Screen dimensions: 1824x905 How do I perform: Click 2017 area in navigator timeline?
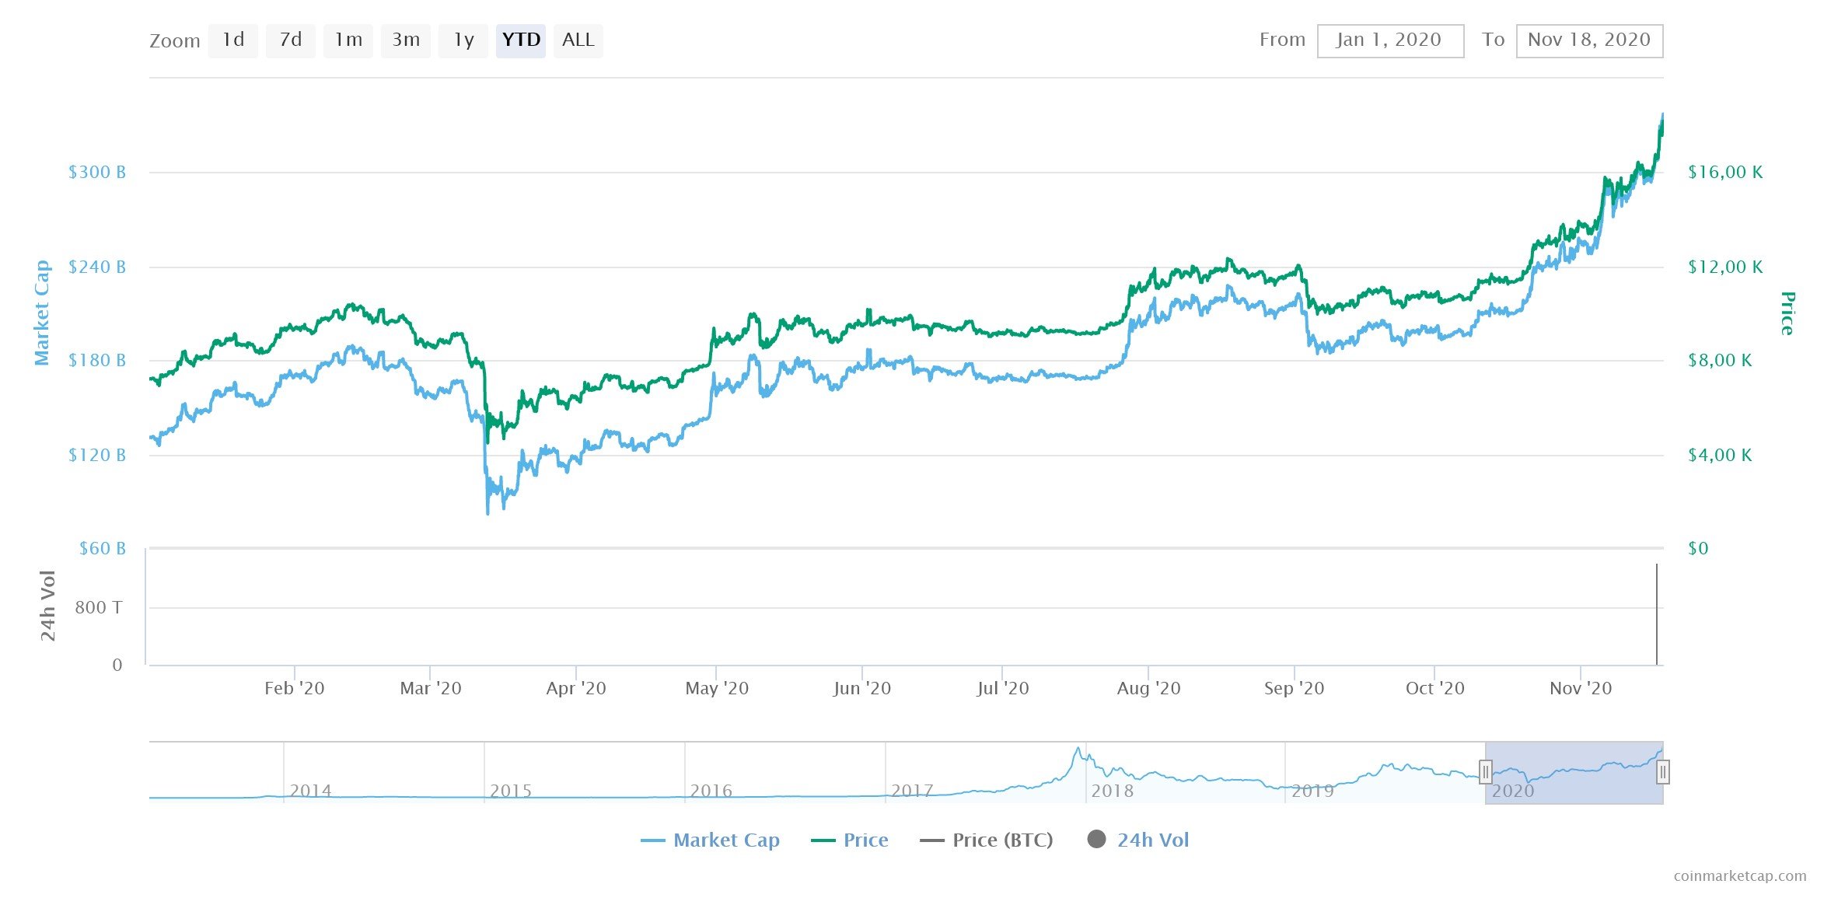click(911, 790)
